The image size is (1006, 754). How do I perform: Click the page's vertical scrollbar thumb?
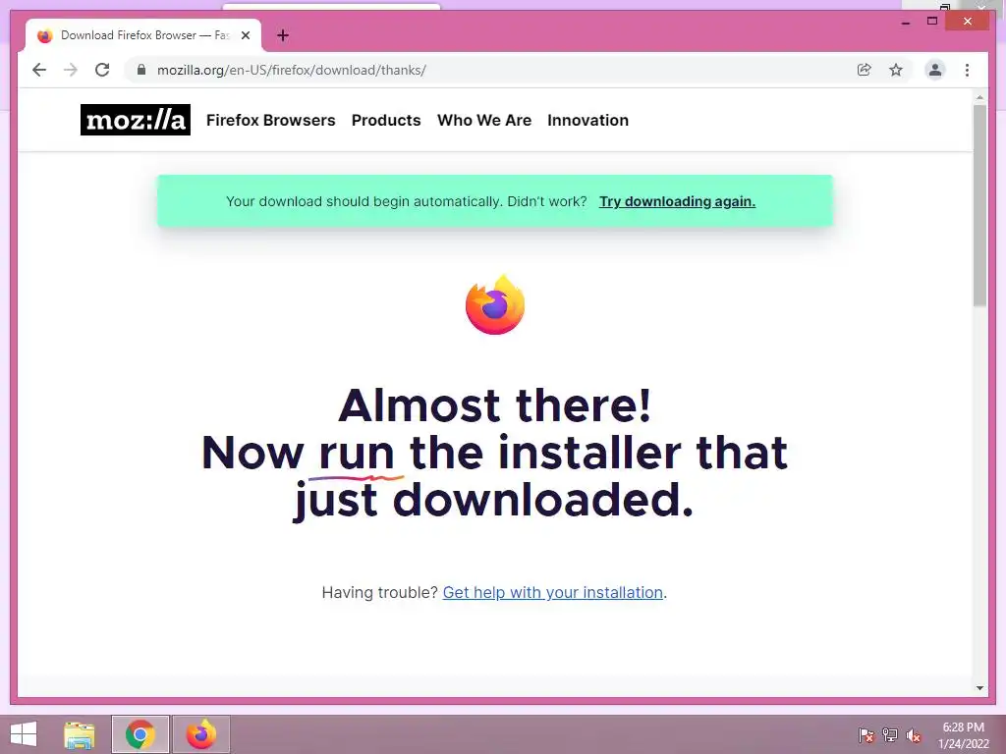click(x=979, y=205)
